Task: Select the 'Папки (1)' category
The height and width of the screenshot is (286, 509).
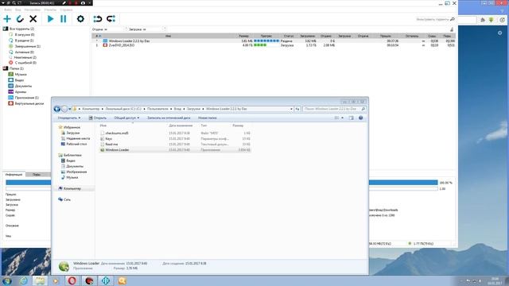Action: 16,68
